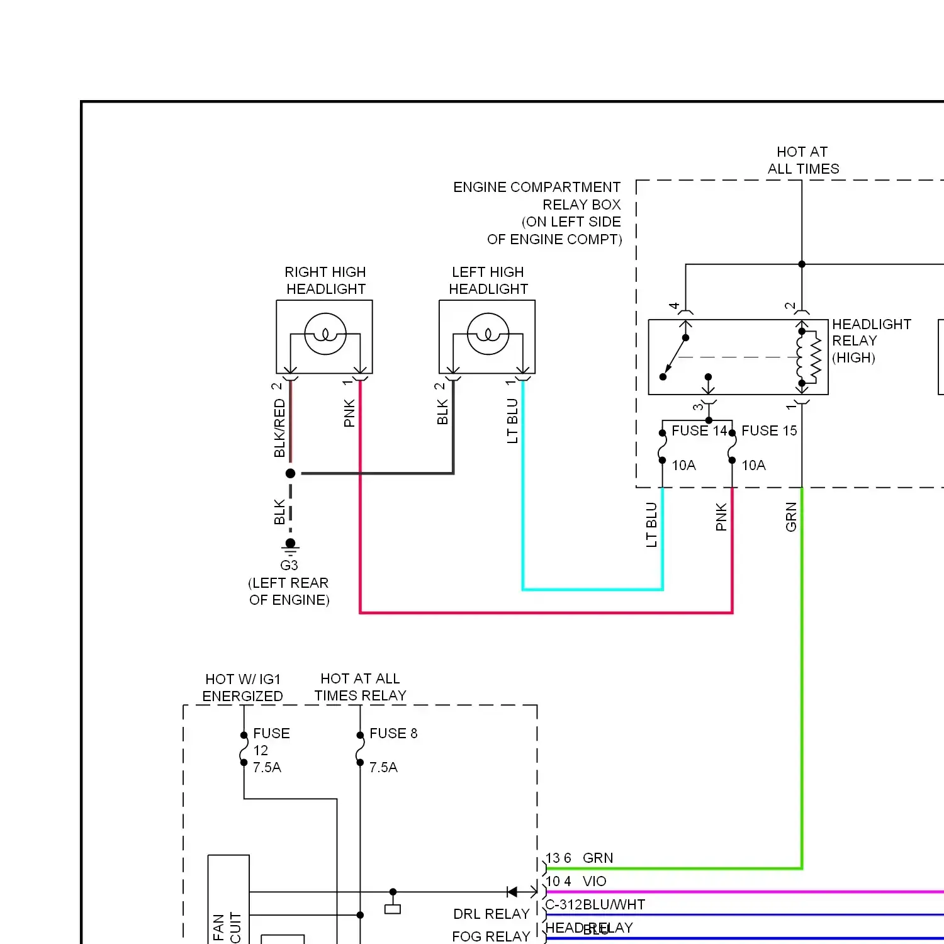This screenshot has height=944, width=944.
Task: Select the FUSE 8 text
Action: coord(393,733)
